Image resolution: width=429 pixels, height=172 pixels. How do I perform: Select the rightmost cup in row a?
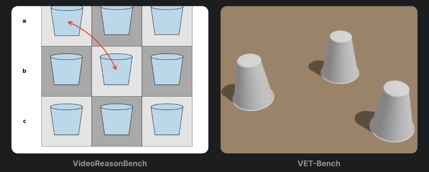coord(167,21)
